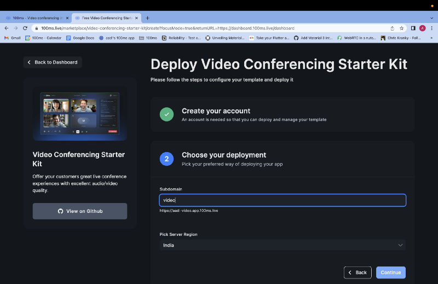Focus the Subdomain input field

pyautogui.click(x=283, y=200)
